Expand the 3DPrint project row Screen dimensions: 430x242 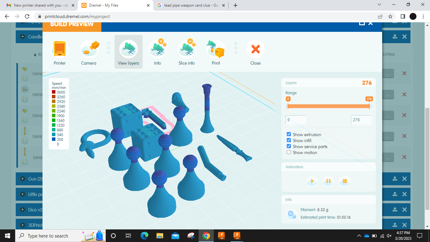(x=22, y=225)
